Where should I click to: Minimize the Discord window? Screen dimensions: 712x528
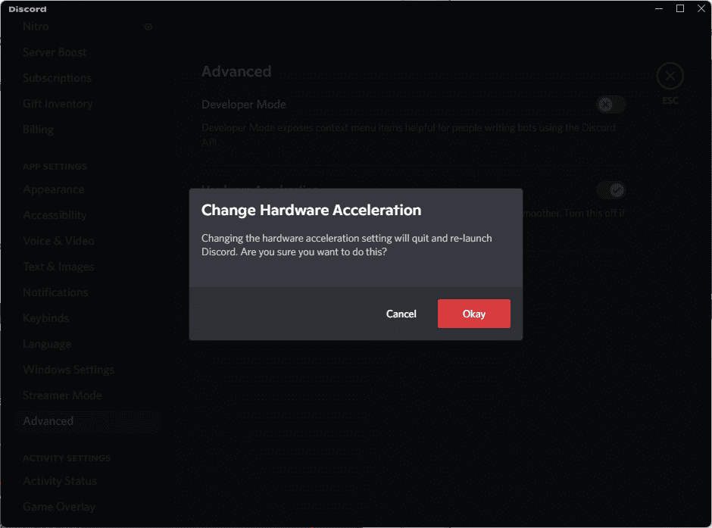tap(659, 8)
